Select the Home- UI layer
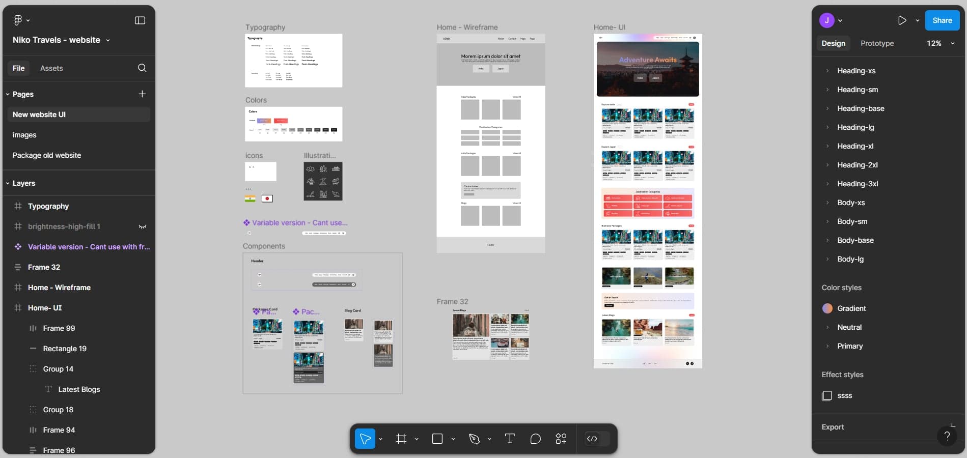 pyautogui.click(x=44, y=308)
